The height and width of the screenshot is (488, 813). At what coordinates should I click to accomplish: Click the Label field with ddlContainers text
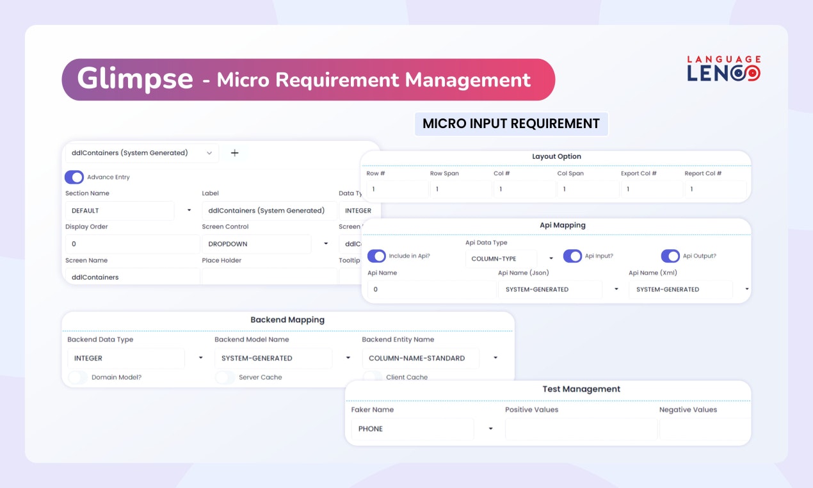tap(269, 211)
